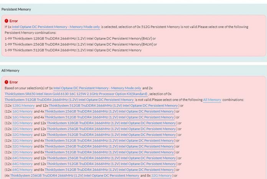Open 512GB Persistent Memory link before 'is not valid'

point(69,100)
